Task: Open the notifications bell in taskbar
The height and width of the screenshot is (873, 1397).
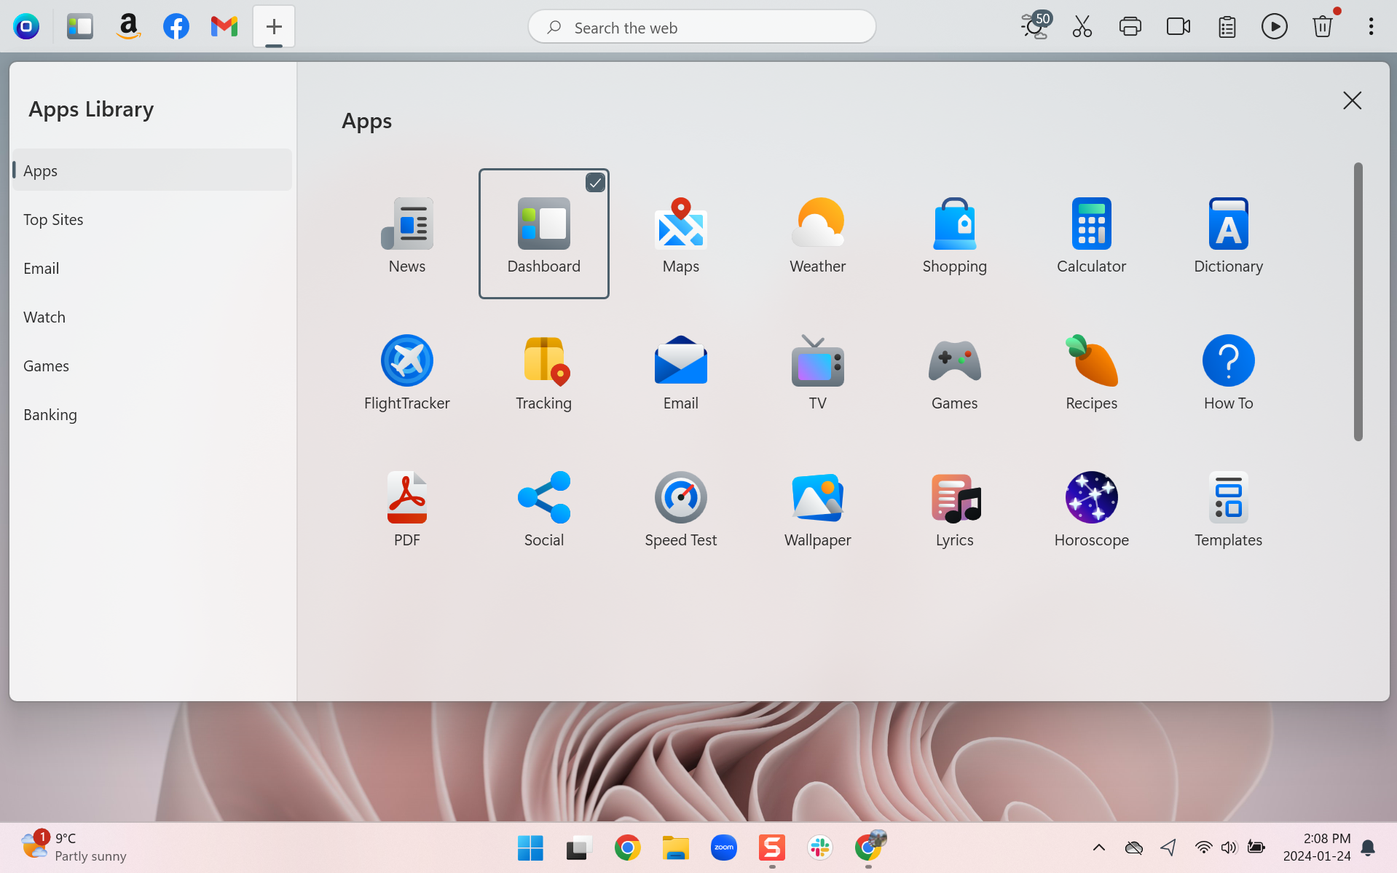Action: coord(1368,848)
